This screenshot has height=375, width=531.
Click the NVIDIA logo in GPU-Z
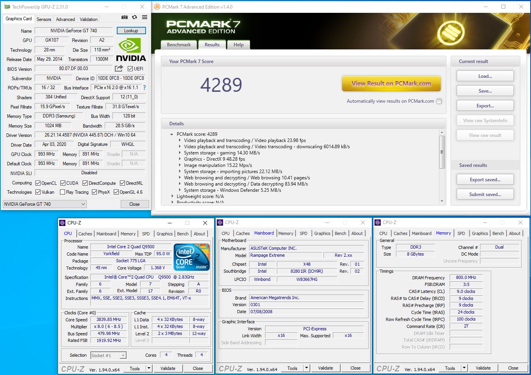coord(131,50)
